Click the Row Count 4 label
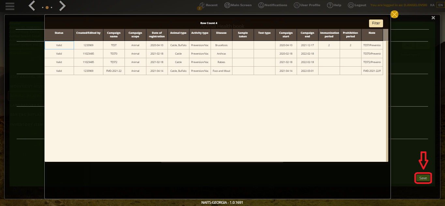 pyautogui.click(x=209, y=23)
